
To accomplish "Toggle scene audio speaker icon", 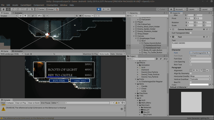I will pos(29,16).
